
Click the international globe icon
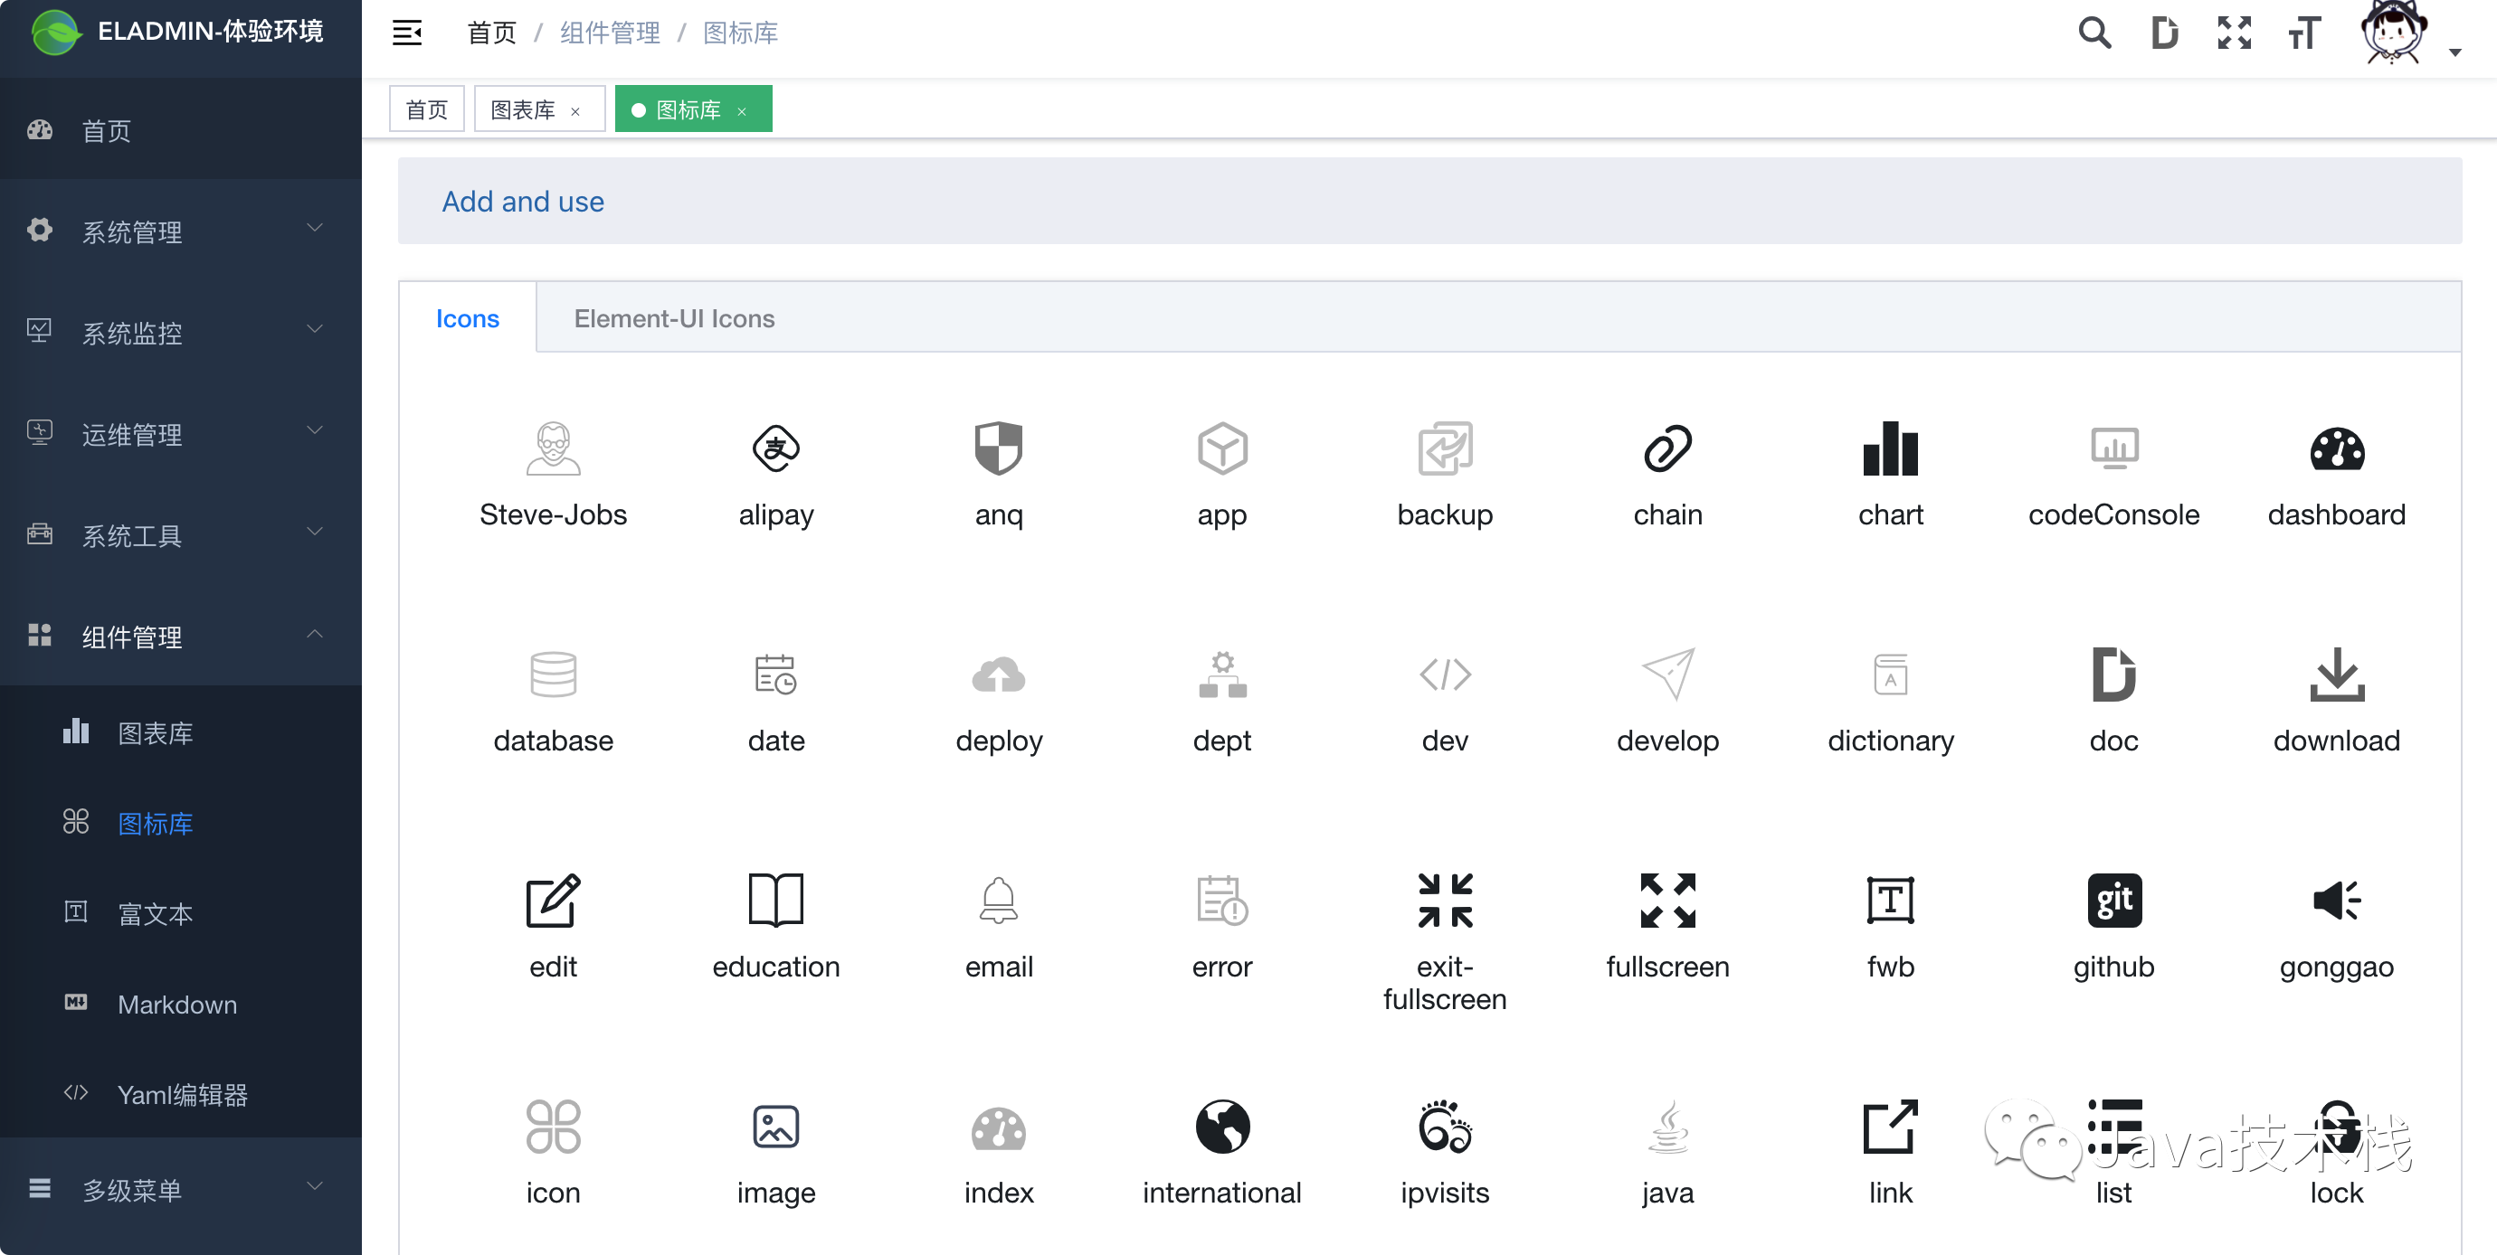1221,1126
